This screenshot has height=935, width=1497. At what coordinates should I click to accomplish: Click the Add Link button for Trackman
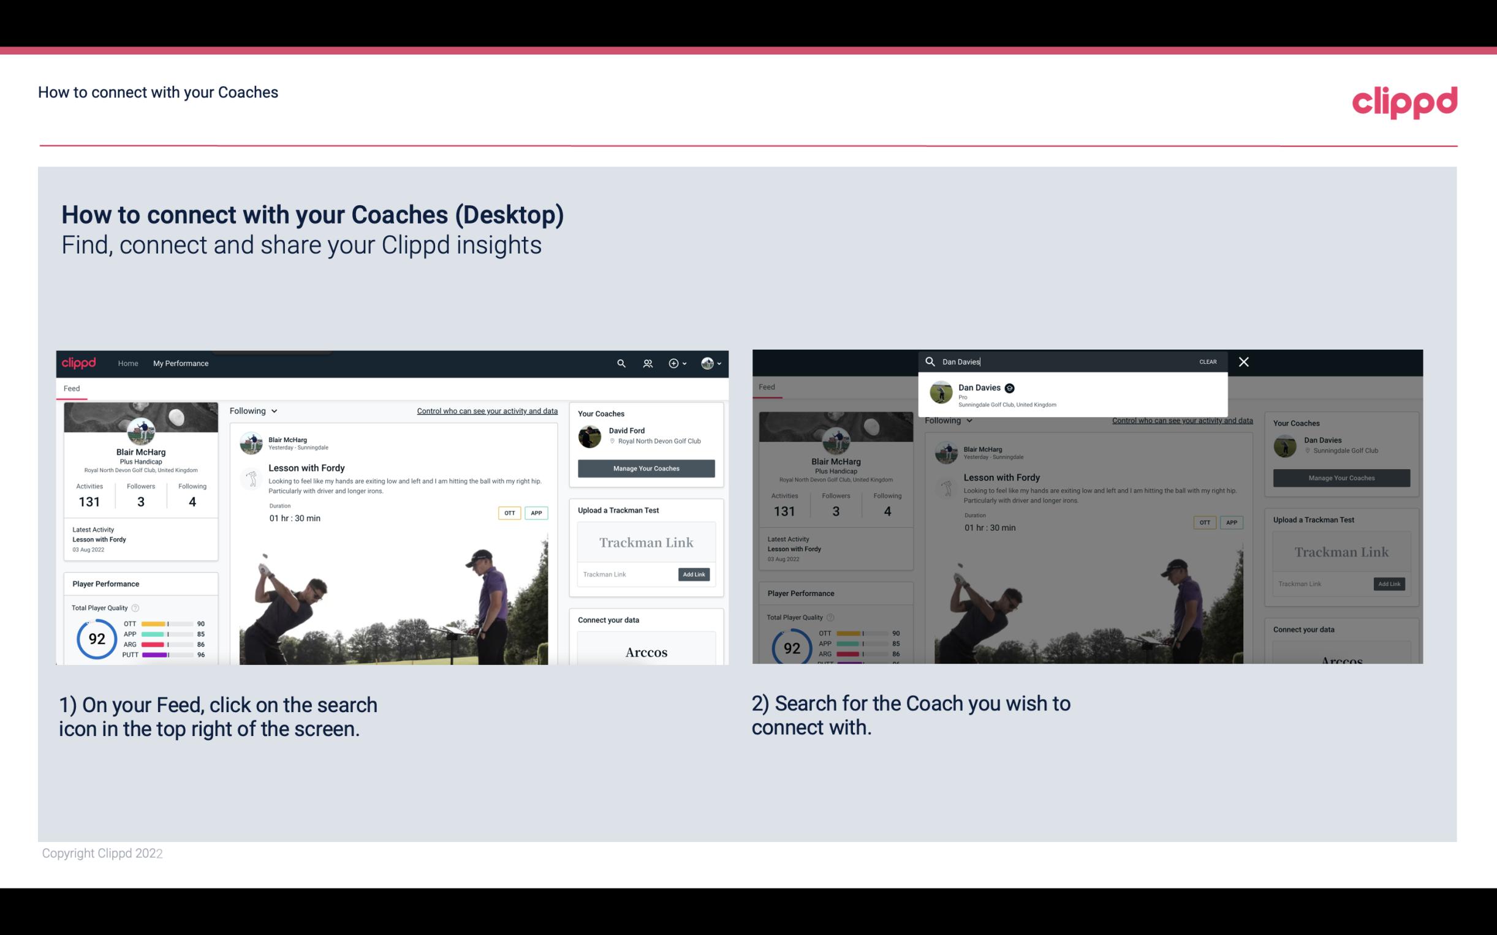[x=694, y=573]
